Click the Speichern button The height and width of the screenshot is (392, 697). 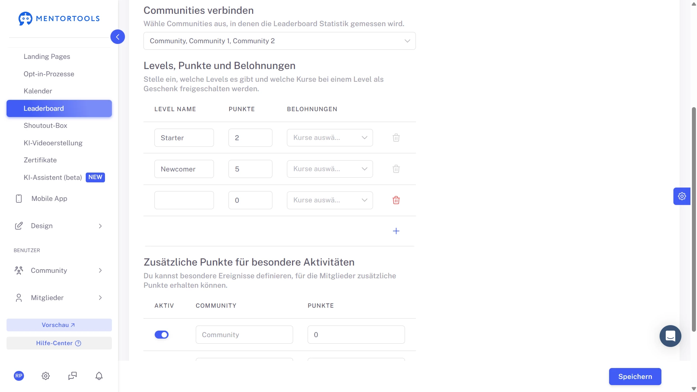tap(635, 376)
